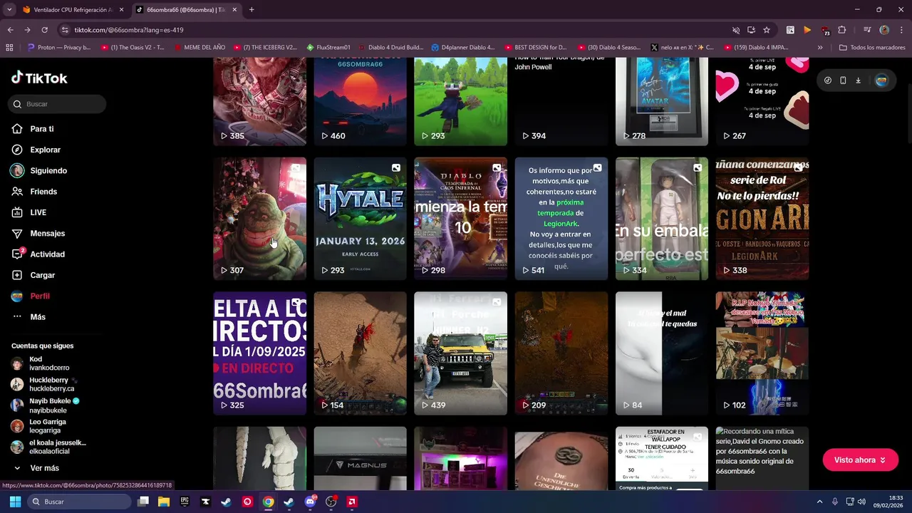The height and width of the screenshot is (513, 912).
Task: Open 66SOMBRA66 sunset video, 460 views
Action: (360, 101)
